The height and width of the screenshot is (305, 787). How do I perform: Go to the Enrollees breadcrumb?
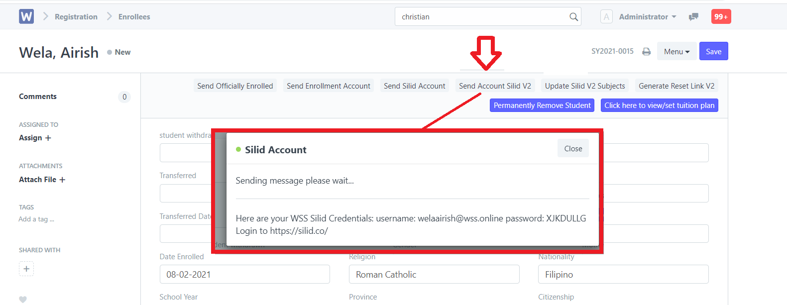[x=134, y=17]
